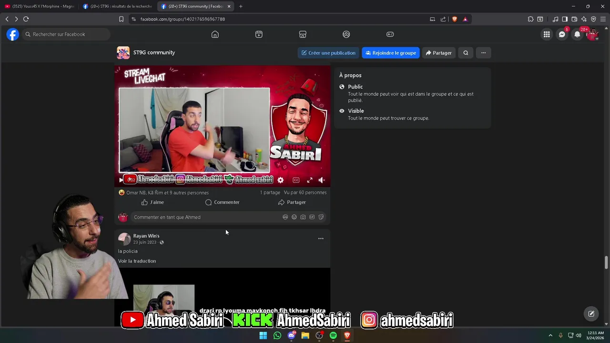
Task: Reload the page
Action: [26, 19]
